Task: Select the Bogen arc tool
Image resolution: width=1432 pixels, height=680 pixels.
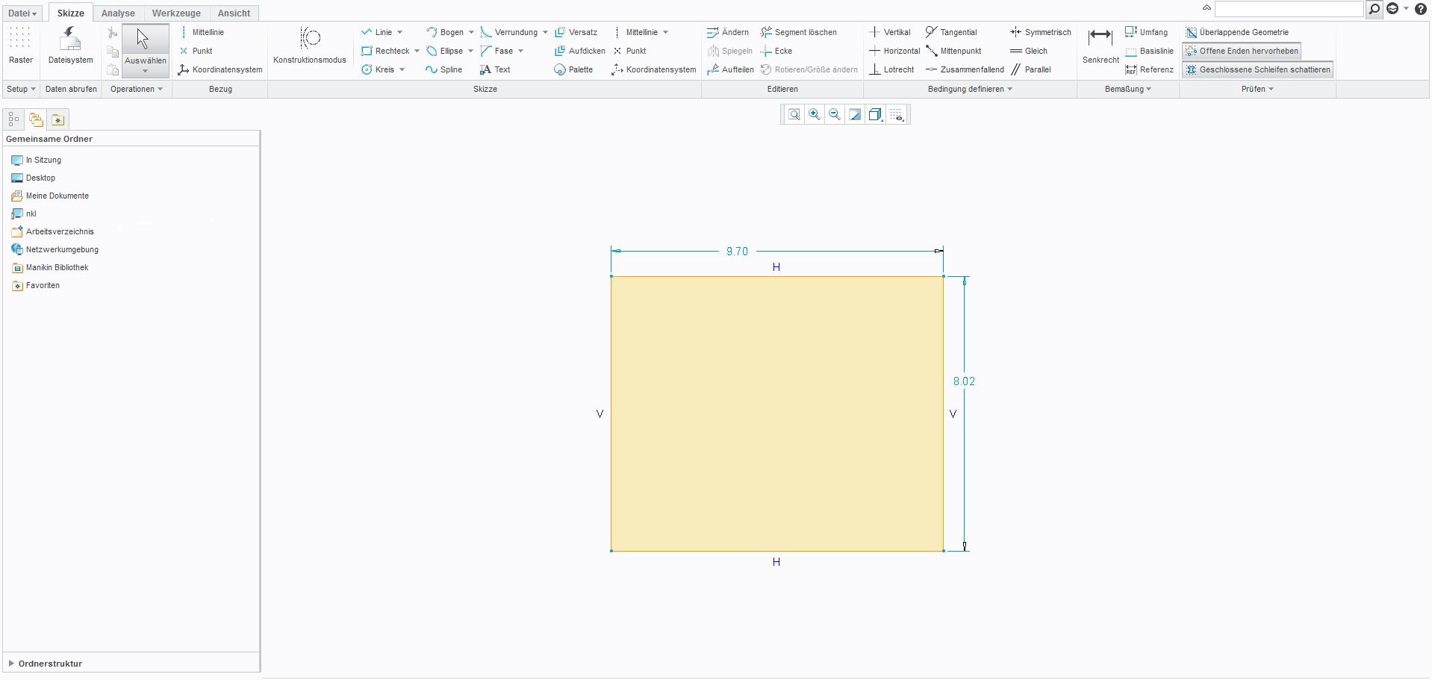Action: coord(445,32)
